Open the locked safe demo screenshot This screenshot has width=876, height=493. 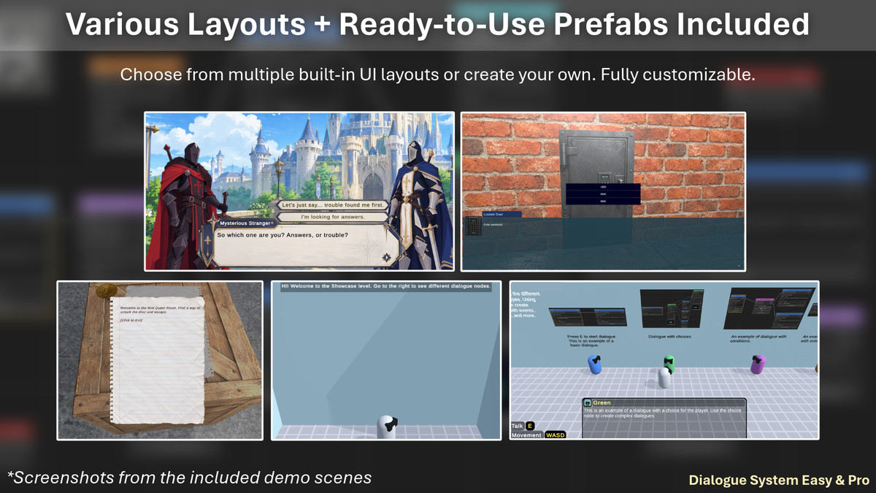(603, 191)
